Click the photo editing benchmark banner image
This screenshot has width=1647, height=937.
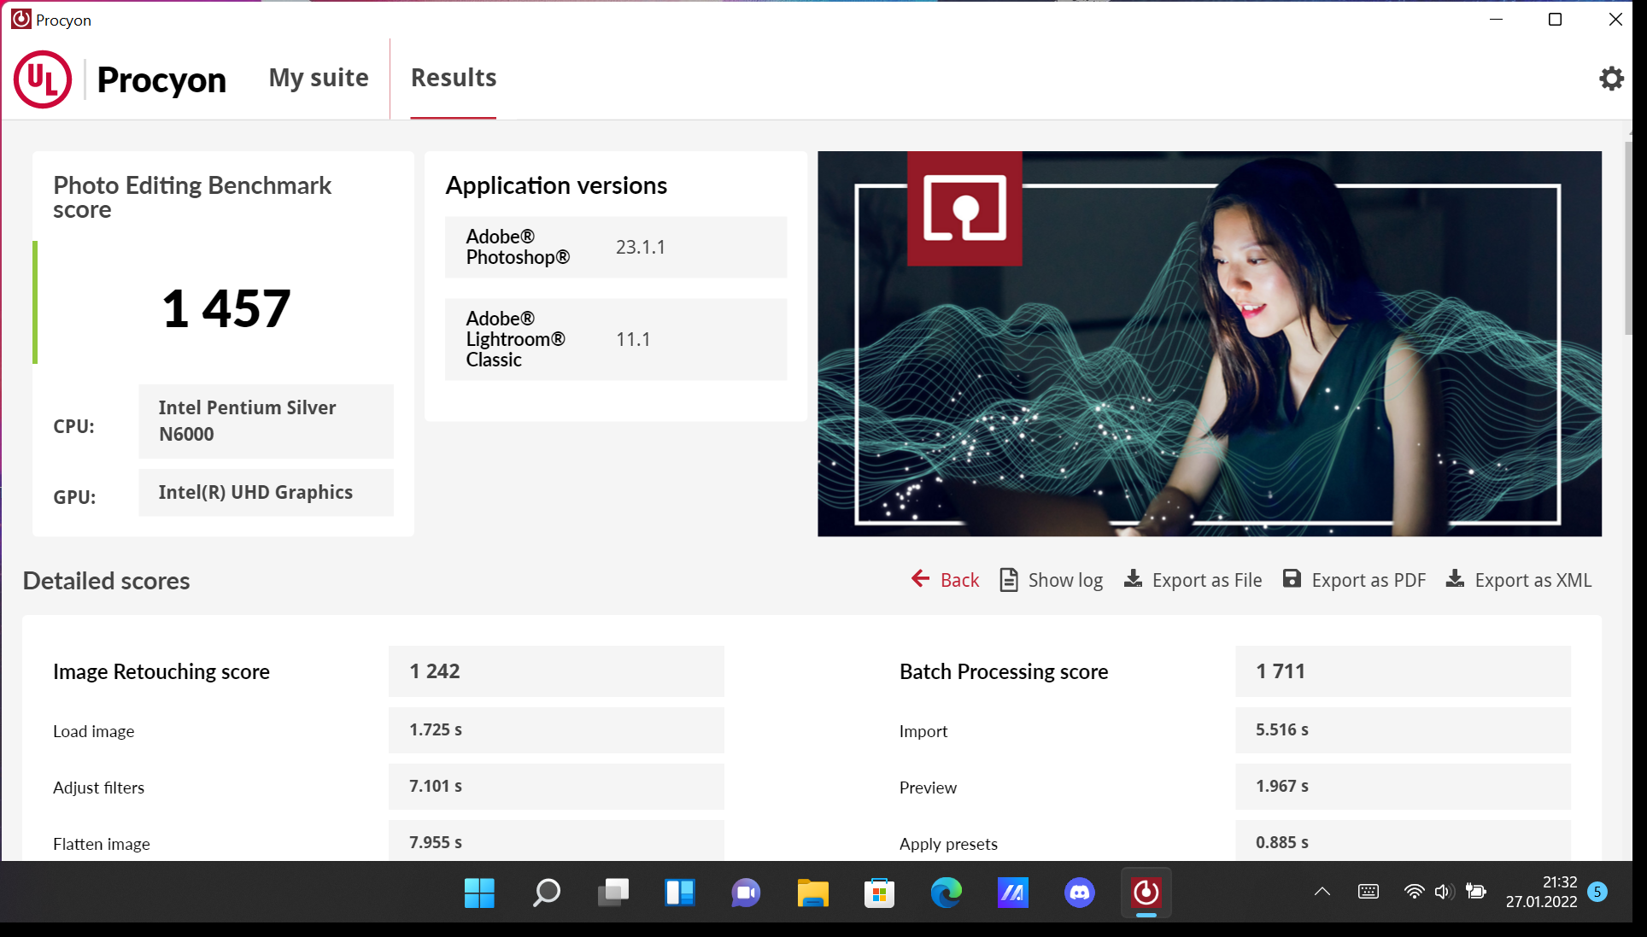pos(1209,343)
